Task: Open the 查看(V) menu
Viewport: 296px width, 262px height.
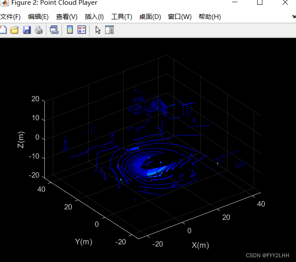Action: click(x=67, y=17)
